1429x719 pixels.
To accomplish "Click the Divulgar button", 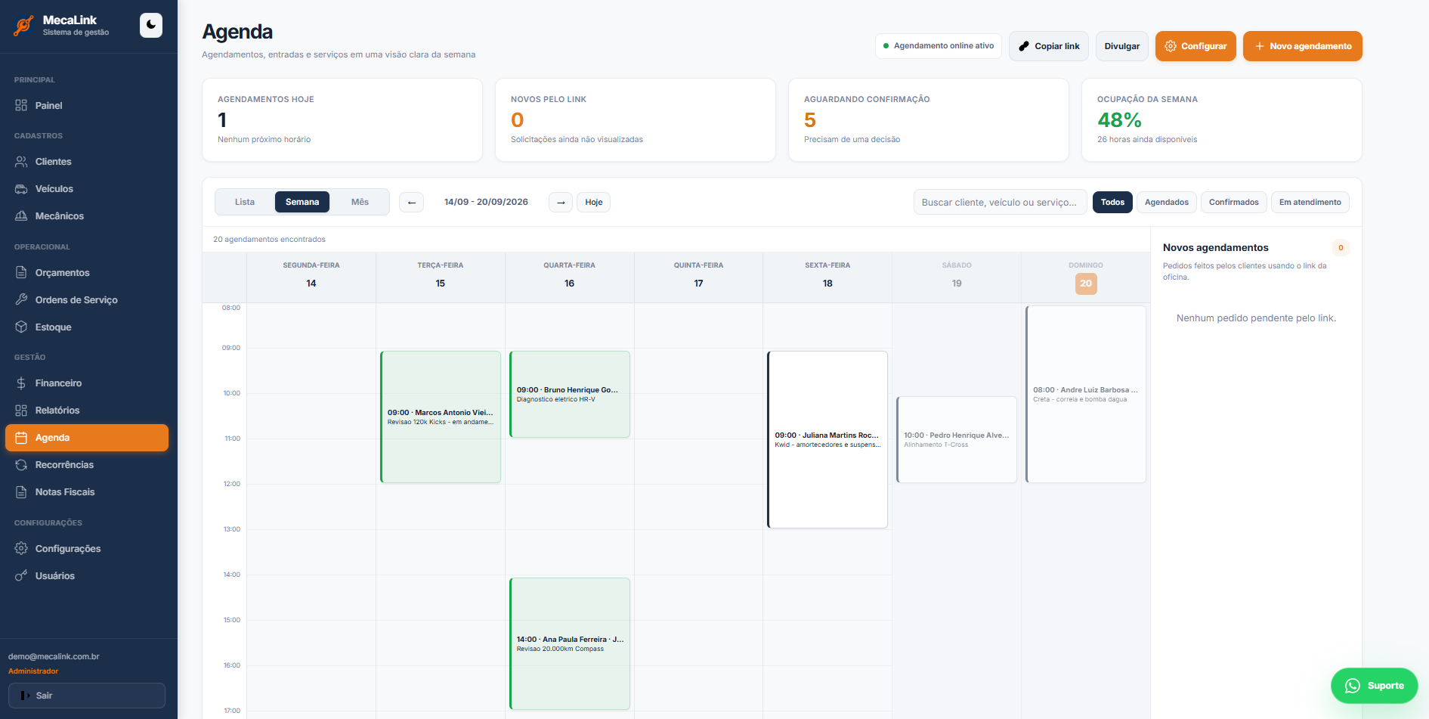I will pos(1122,46).
